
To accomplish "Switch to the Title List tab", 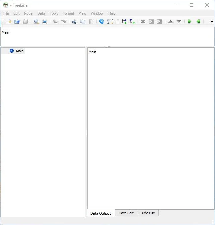I will click(148, 213).
